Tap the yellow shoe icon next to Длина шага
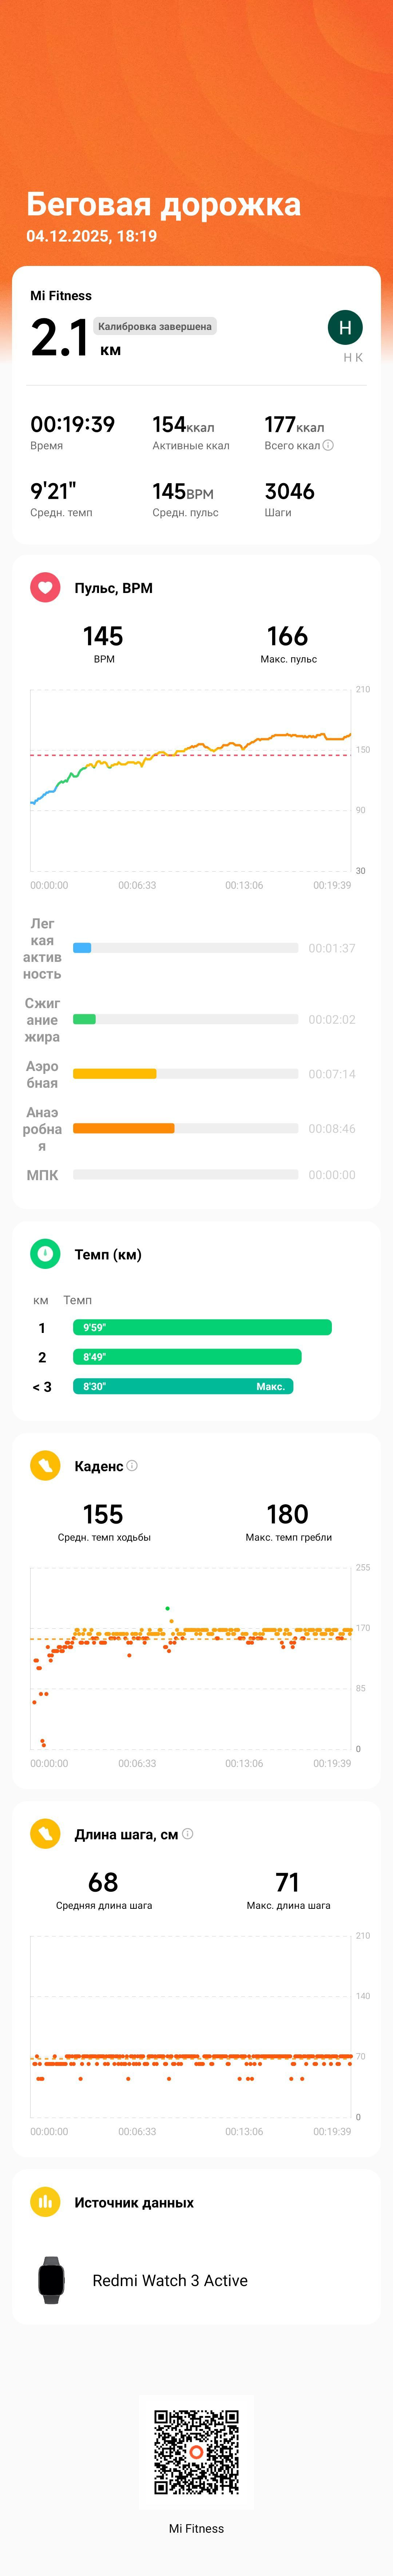This screenshot has height=2576, width=393. 45,1833
